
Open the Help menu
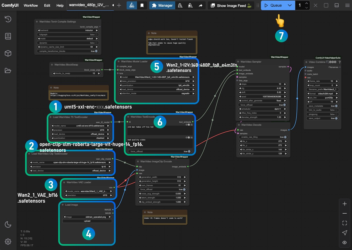click(60, 5)
